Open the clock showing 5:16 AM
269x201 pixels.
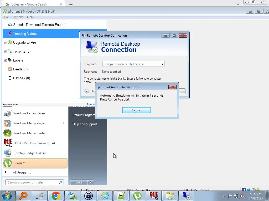point(256,196)
